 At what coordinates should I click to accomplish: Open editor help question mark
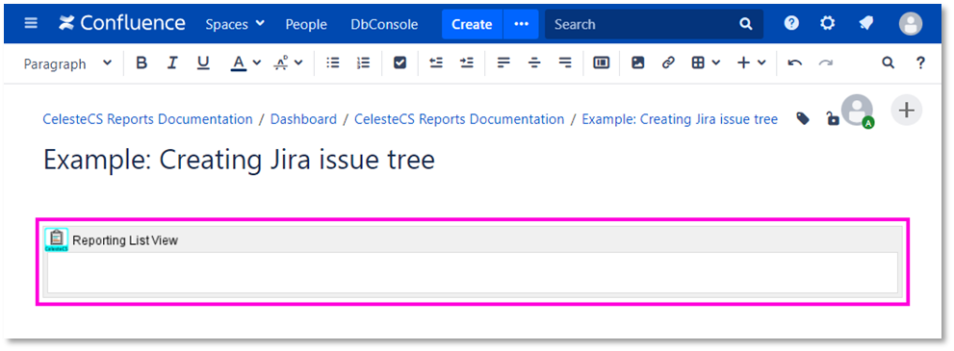(x=920, y=63)
